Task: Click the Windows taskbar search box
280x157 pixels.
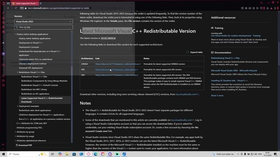Action: (28, 154)
